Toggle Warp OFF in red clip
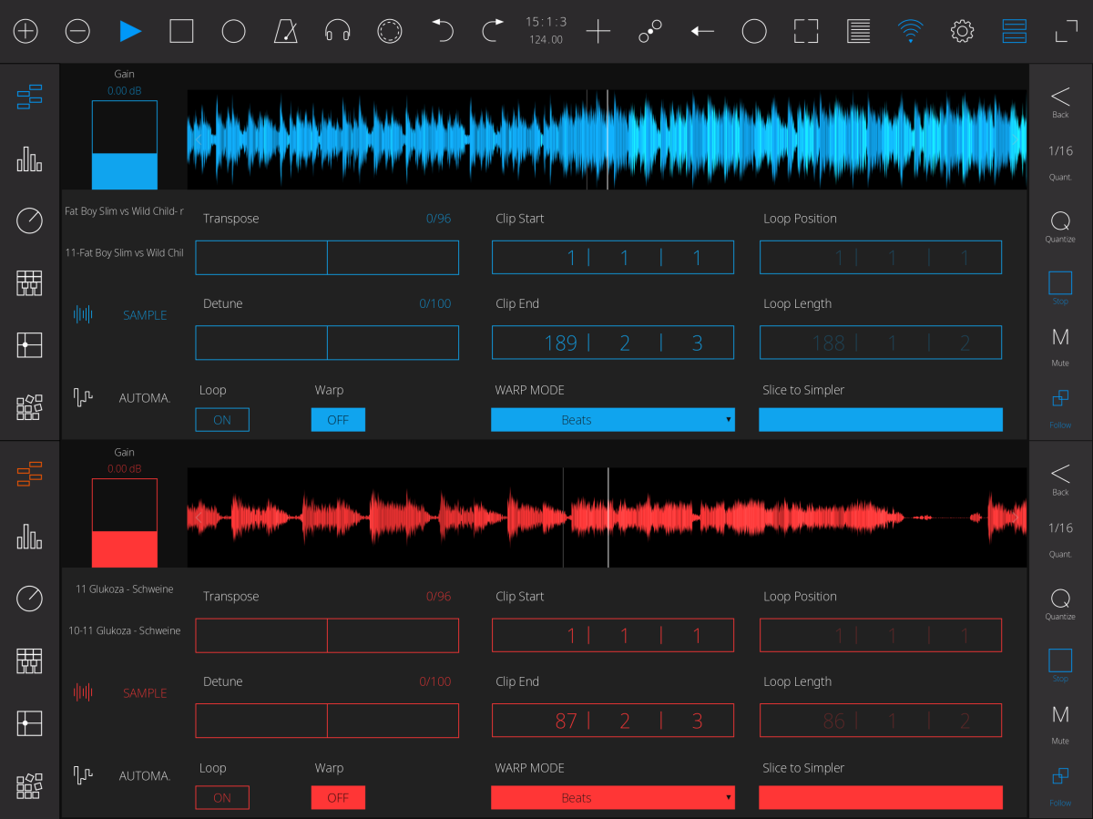Viewport: 1093px width, 819px height. [x=338, y=798]
